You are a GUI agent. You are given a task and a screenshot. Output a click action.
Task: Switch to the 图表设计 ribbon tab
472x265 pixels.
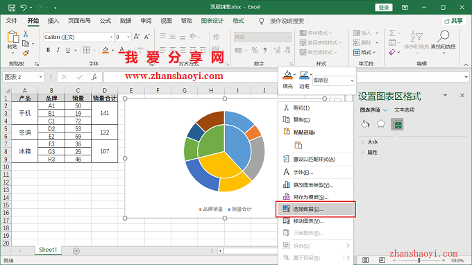pyautogui.click(x=212, y=21)
